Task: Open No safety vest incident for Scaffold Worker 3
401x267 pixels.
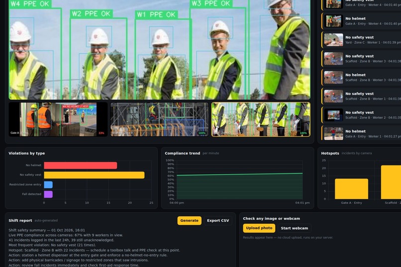Action: coord(361,59)
